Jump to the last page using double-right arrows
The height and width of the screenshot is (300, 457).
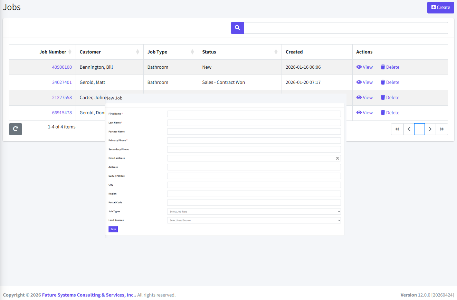coord(442,129)
